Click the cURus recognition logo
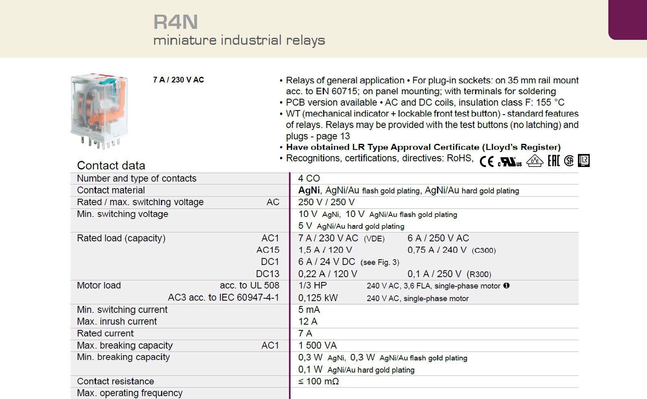 pyautogui.click(x=510, y=162)
